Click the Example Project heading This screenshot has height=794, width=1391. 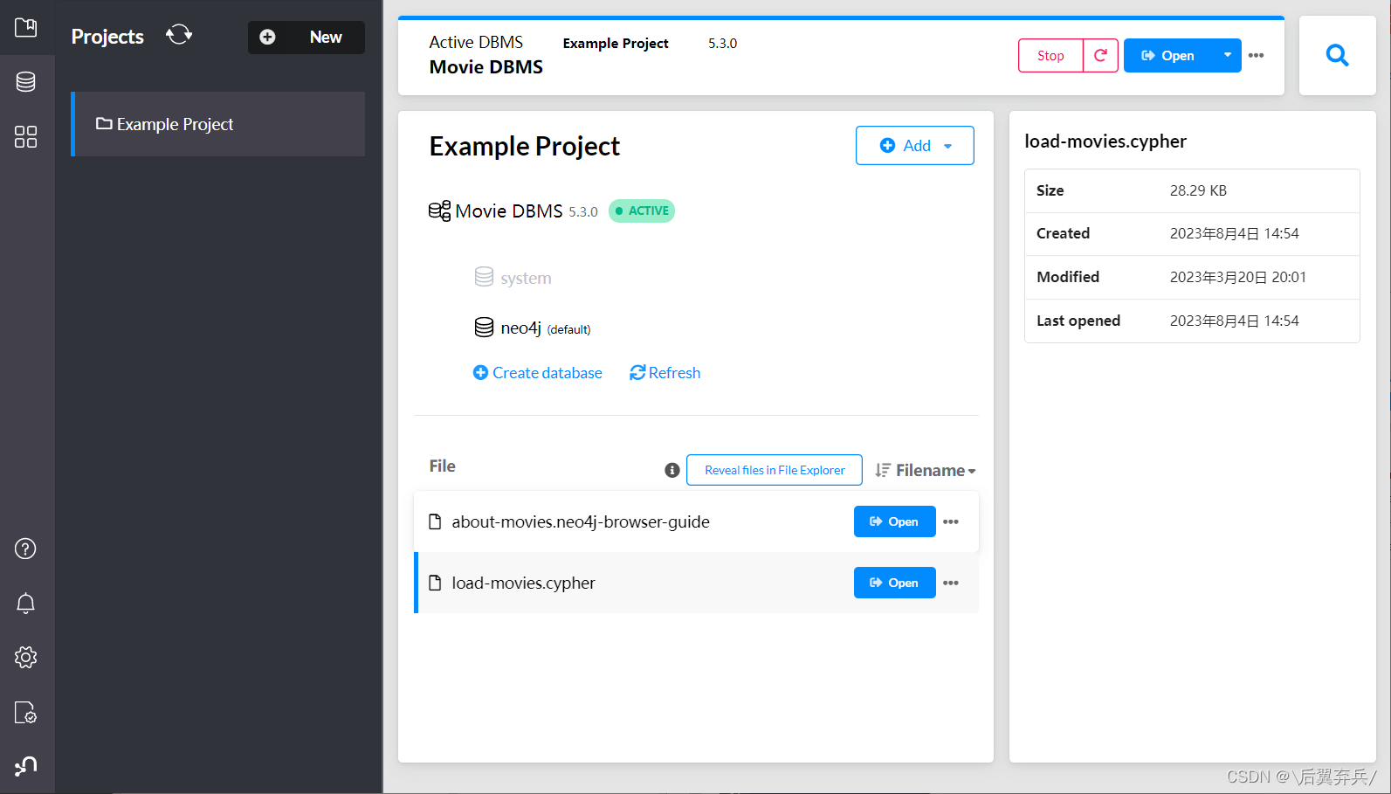(x=525, y=146)
